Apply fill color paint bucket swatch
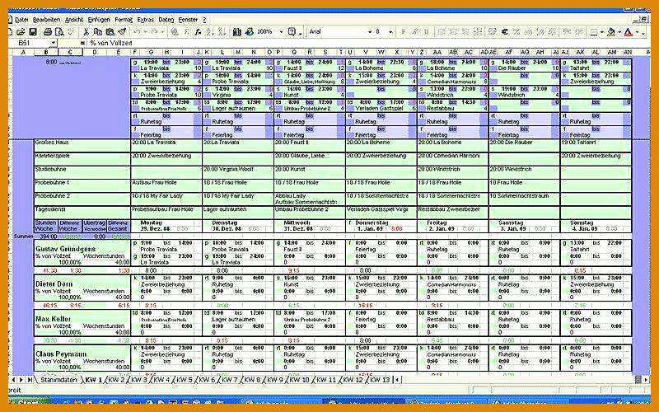 [611, 32]
